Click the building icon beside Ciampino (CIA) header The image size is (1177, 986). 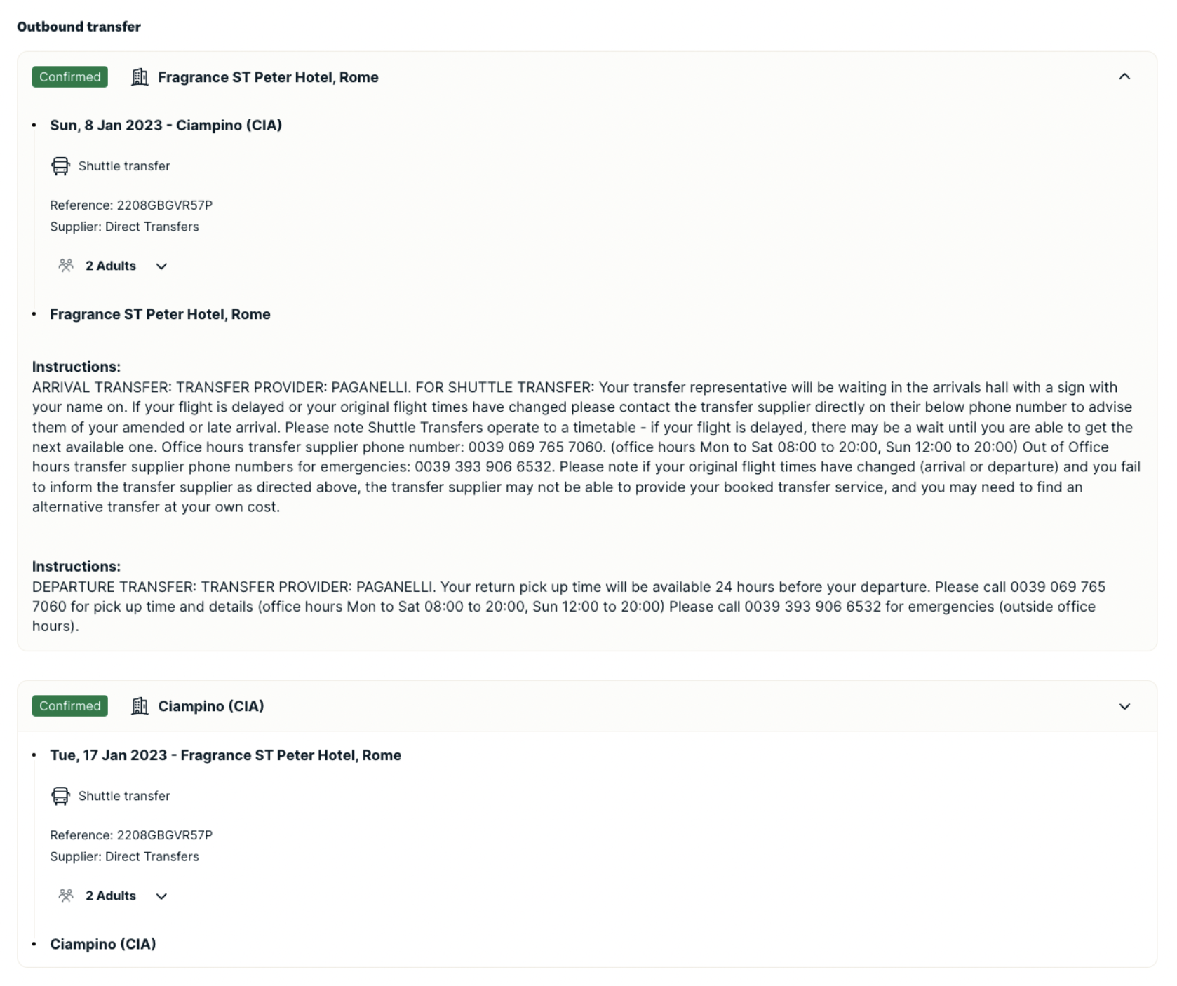click(x=140, y=706)
